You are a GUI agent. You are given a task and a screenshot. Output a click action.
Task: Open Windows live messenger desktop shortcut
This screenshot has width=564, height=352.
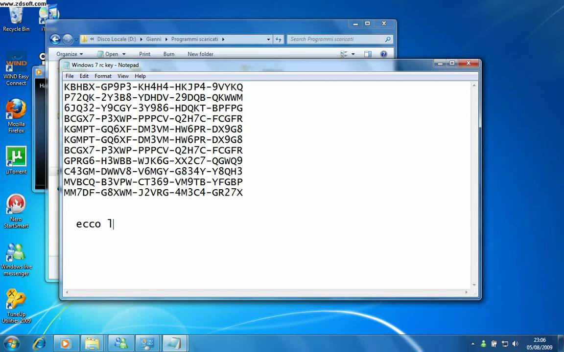16,259
